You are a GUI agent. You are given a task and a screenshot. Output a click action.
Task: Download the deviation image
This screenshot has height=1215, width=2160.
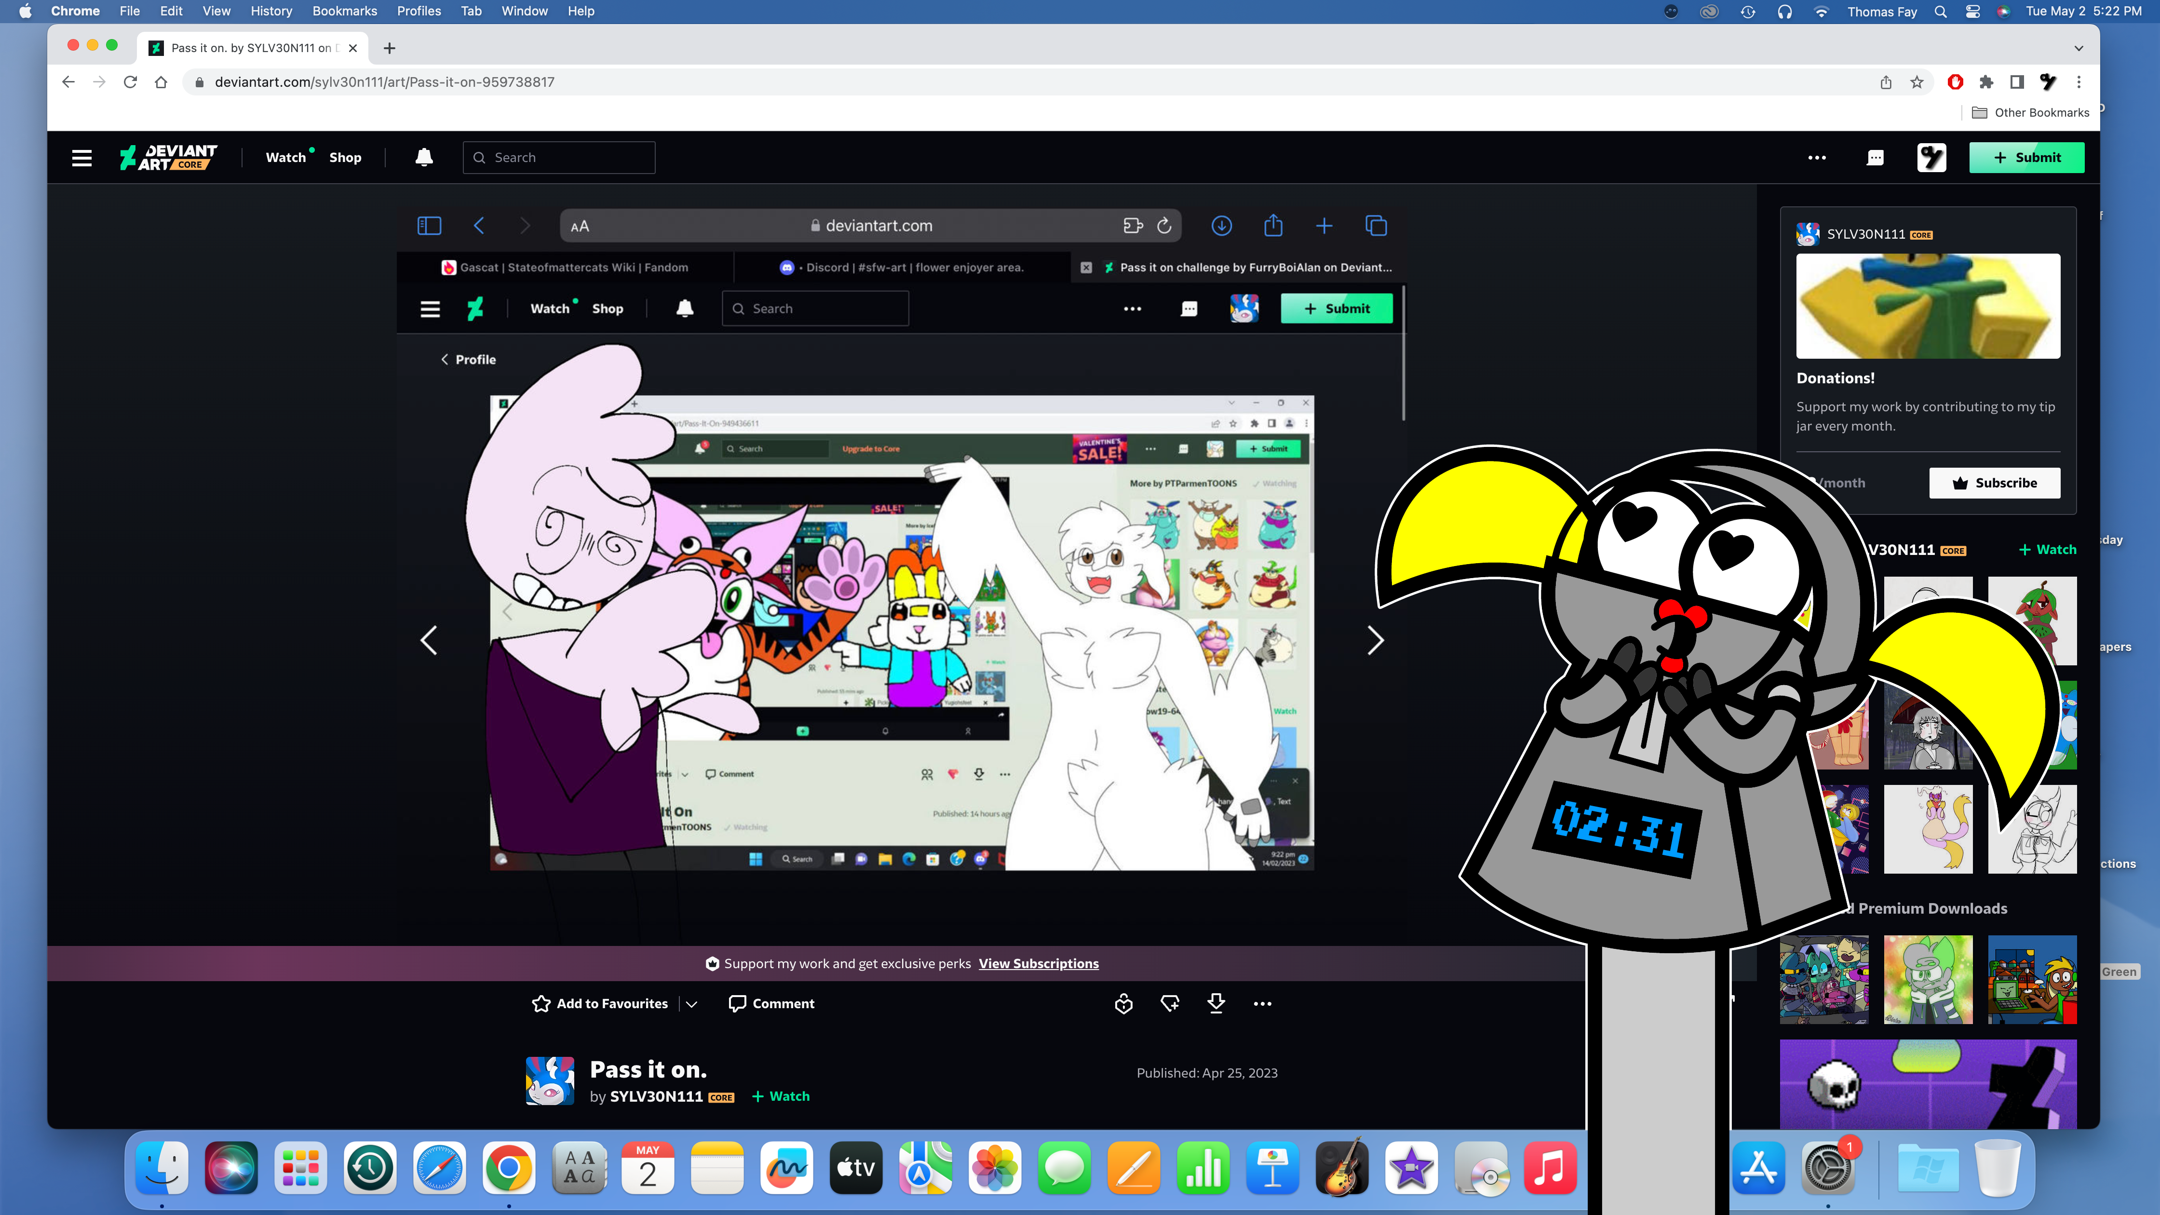click(x=1216, y=1004)
